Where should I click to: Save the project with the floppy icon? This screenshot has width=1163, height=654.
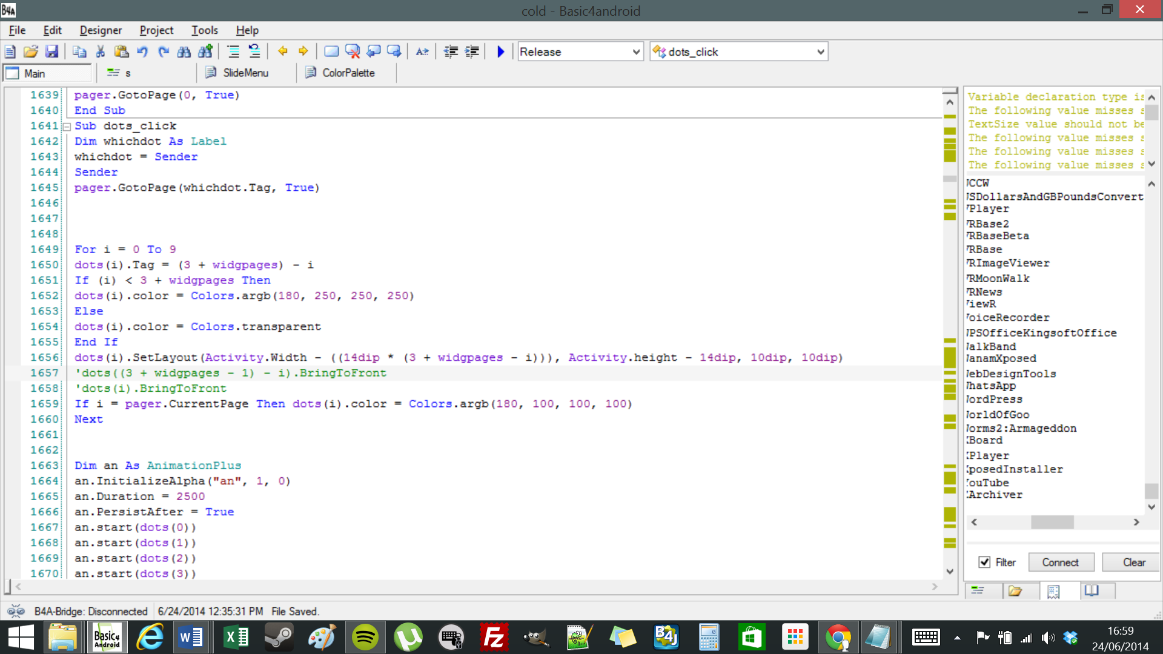click(51, 51)
